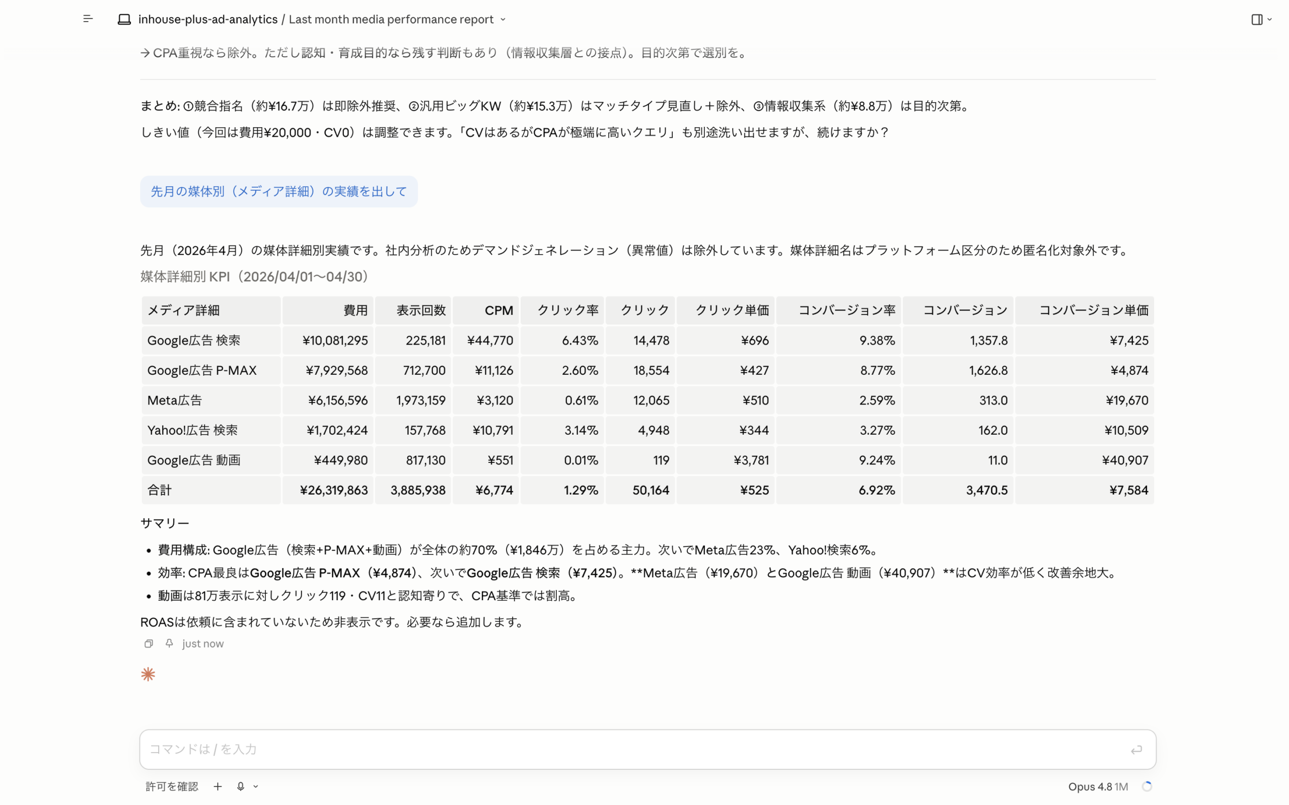The height and width of the screenshot is (805, 1289).
Task: Toggle the right panel layout icon
Action: 1256,20
